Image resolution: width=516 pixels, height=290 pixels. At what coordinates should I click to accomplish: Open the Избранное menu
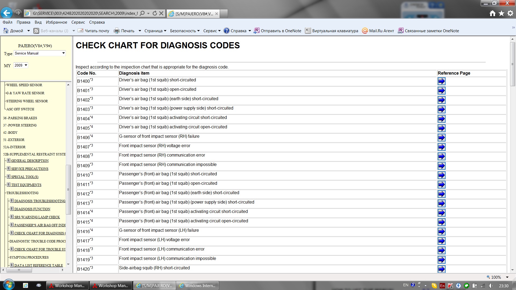click(56, 22)
